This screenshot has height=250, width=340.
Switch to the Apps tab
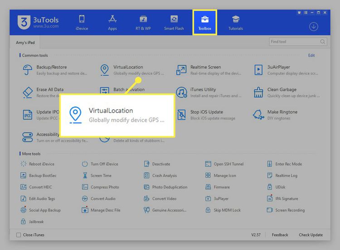coord(112,23)
